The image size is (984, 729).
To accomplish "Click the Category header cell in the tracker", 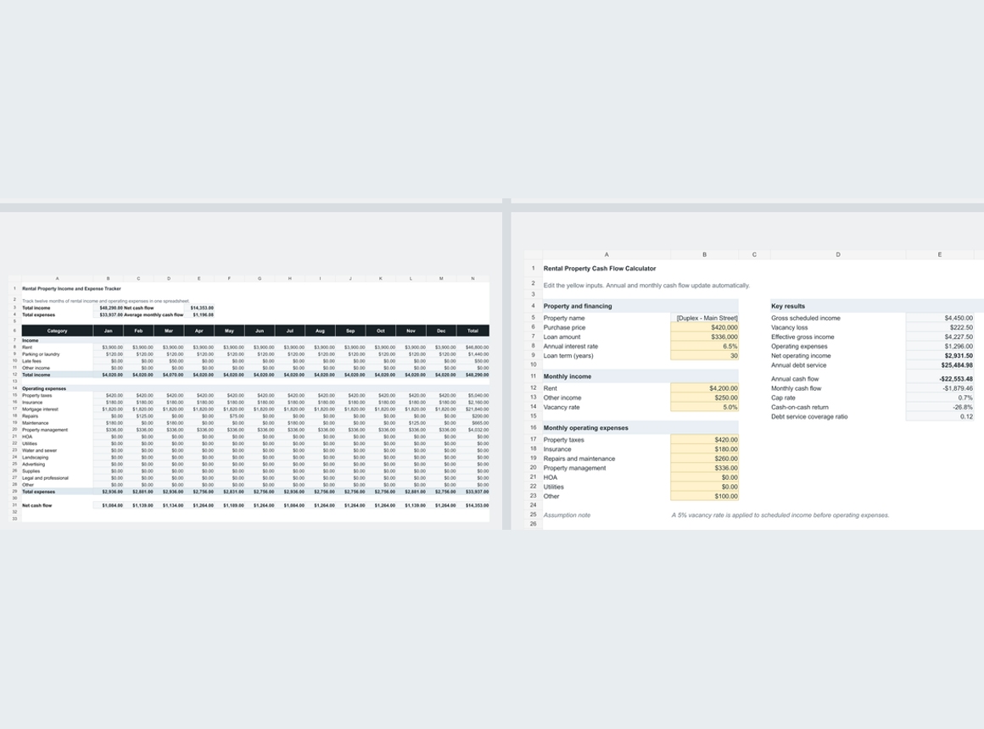I will click(57, 331).
